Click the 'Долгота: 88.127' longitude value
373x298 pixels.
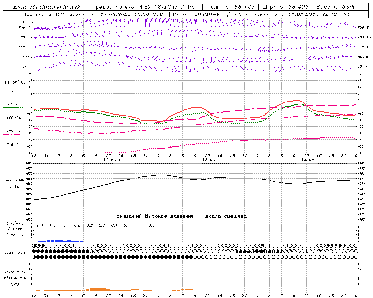tap(231, 7)
